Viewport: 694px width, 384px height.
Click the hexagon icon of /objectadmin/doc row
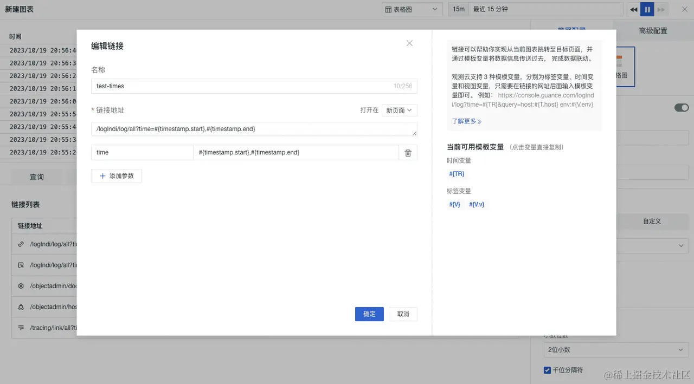[x=21, y=286]
